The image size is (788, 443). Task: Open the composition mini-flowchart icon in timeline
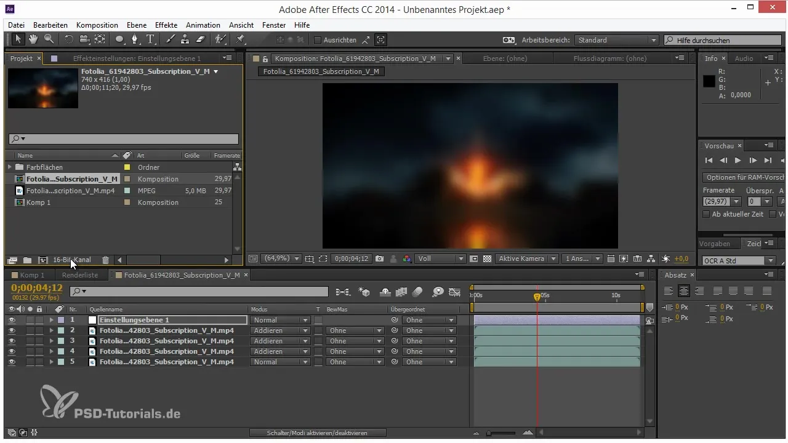[x=342, y=292]
